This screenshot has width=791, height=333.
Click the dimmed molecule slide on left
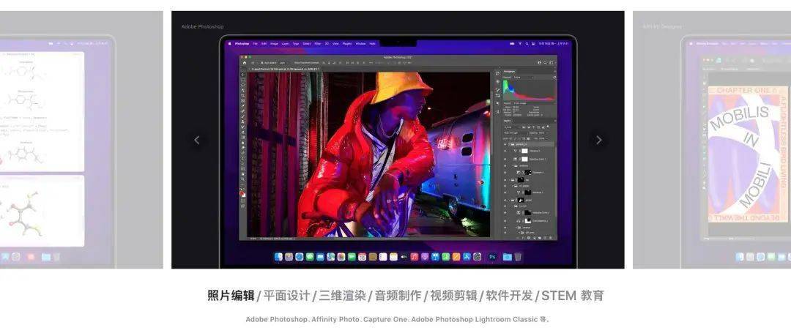click(x=81, y=140)
